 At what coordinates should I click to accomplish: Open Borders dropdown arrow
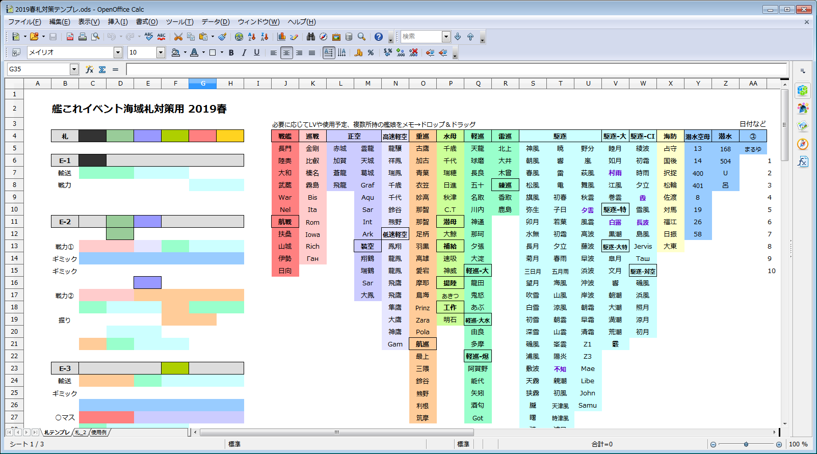pos(222,52)
